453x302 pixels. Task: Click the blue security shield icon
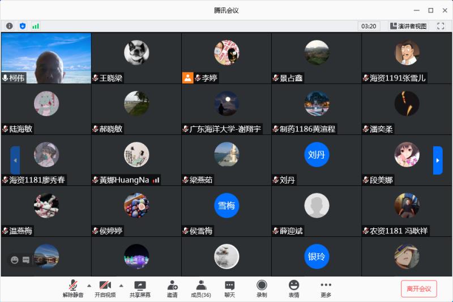pyautogui.click(x=23, y=26)
